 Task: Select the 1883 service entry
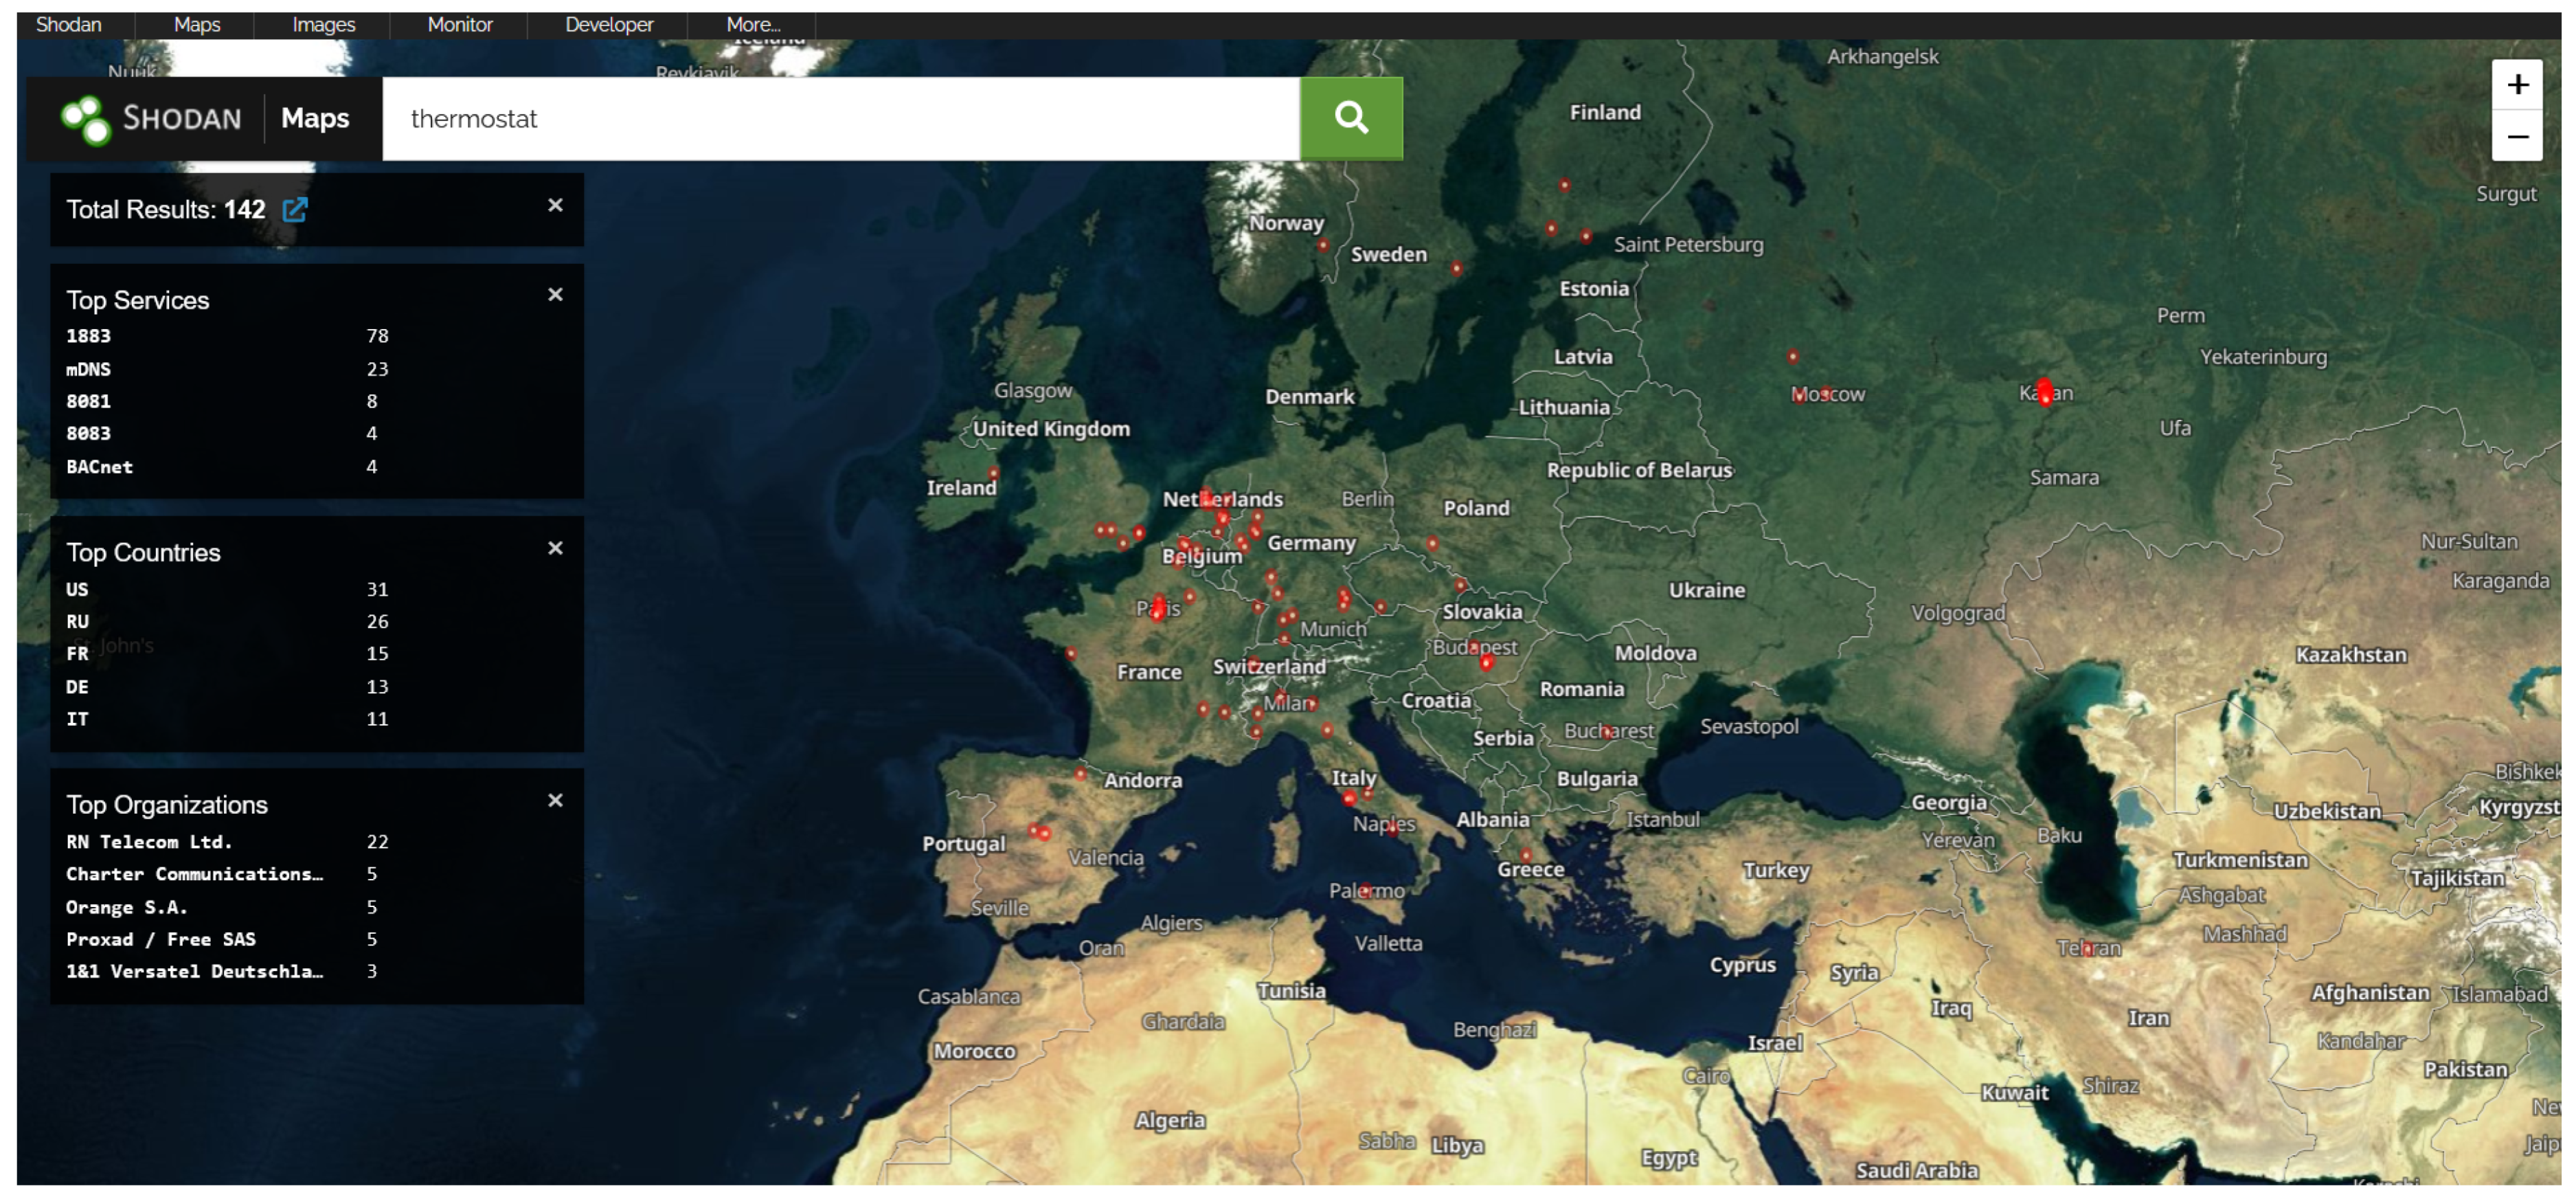click(88, 336)
